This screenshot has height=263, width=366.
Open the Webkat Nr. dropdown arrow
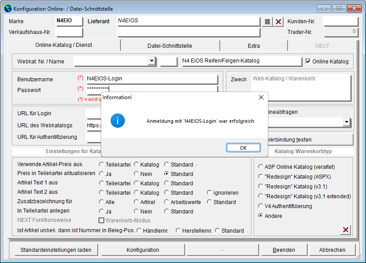click(152, 61)
